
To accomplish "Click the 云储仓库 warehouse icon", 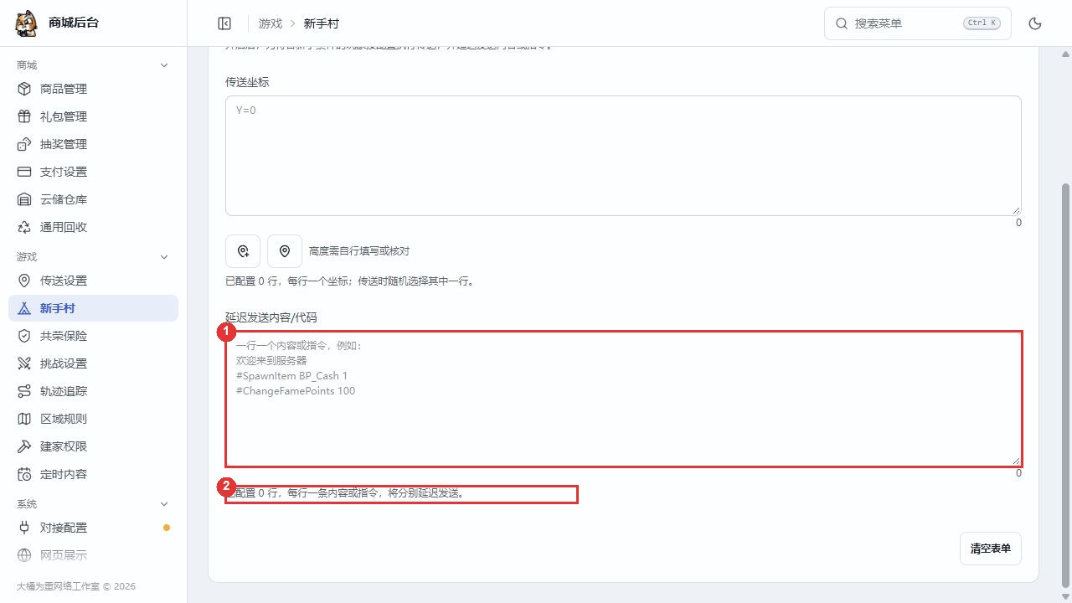I will [24, 199].
